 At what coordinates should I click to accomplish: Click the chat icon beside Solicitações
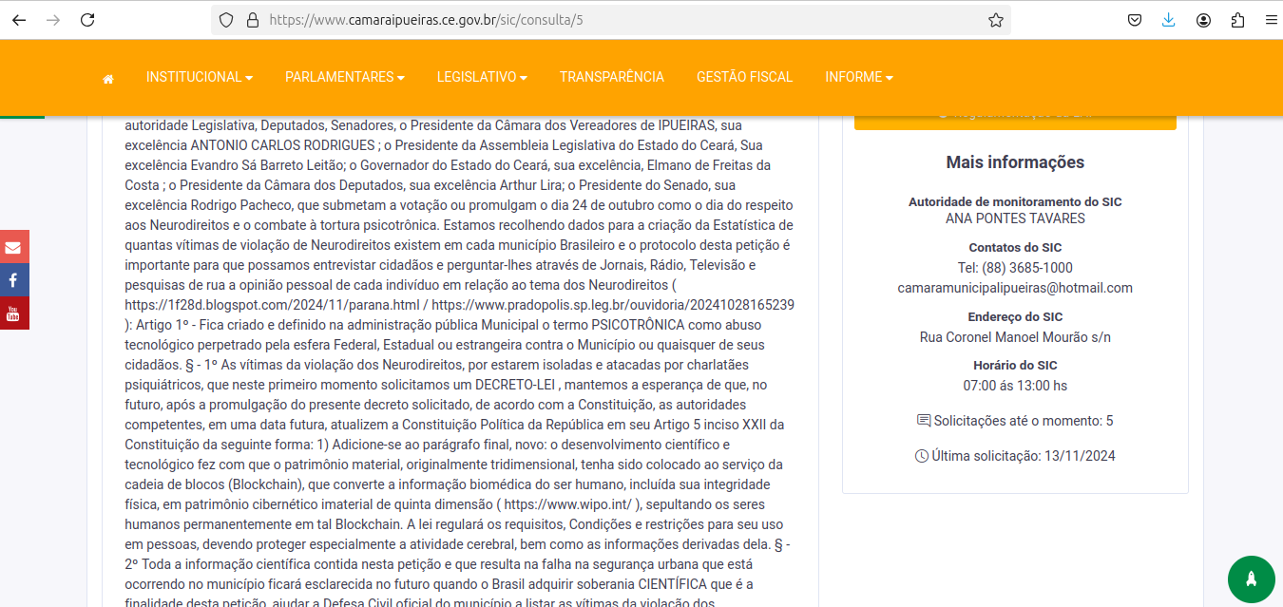(924, 421)
